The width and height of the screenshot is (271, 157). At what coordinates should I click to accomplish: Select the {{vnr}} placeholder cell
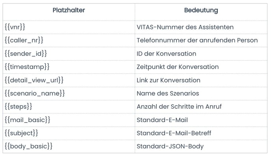(x=15, y=27)
